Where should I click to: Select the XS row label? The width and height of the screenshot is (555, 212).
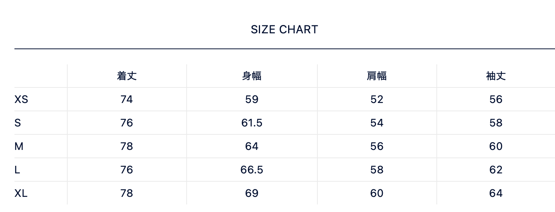coord(21,100)
